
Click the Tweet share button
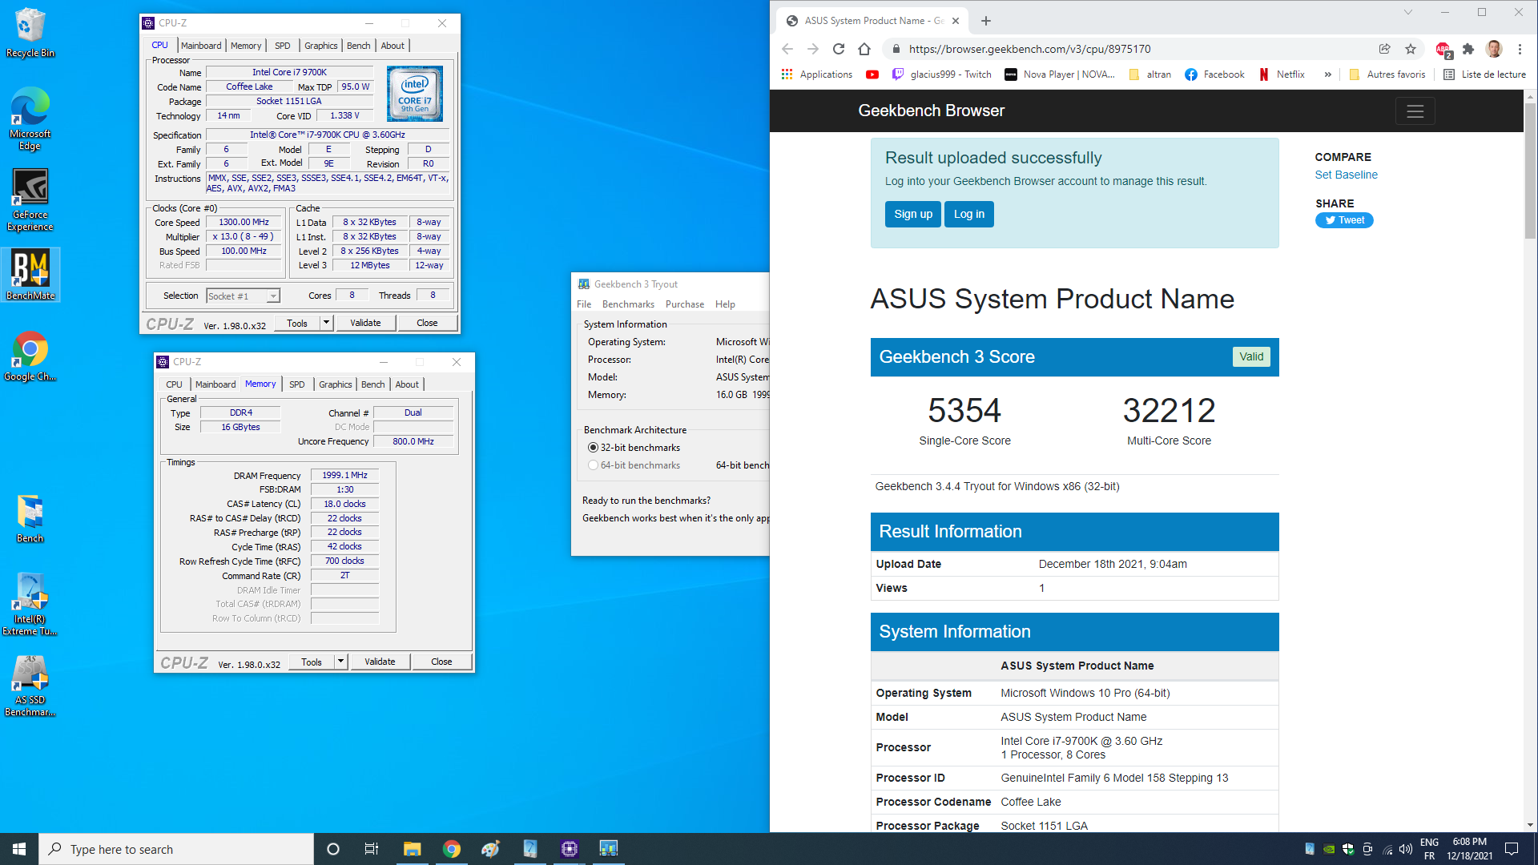pyautogui.click(x=1344, y=220)
